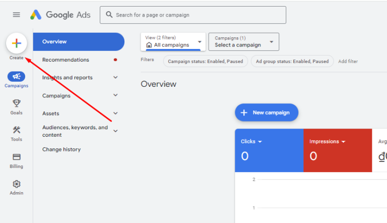
Task: Select the Overview menu item
Action: tap(79, 41)
